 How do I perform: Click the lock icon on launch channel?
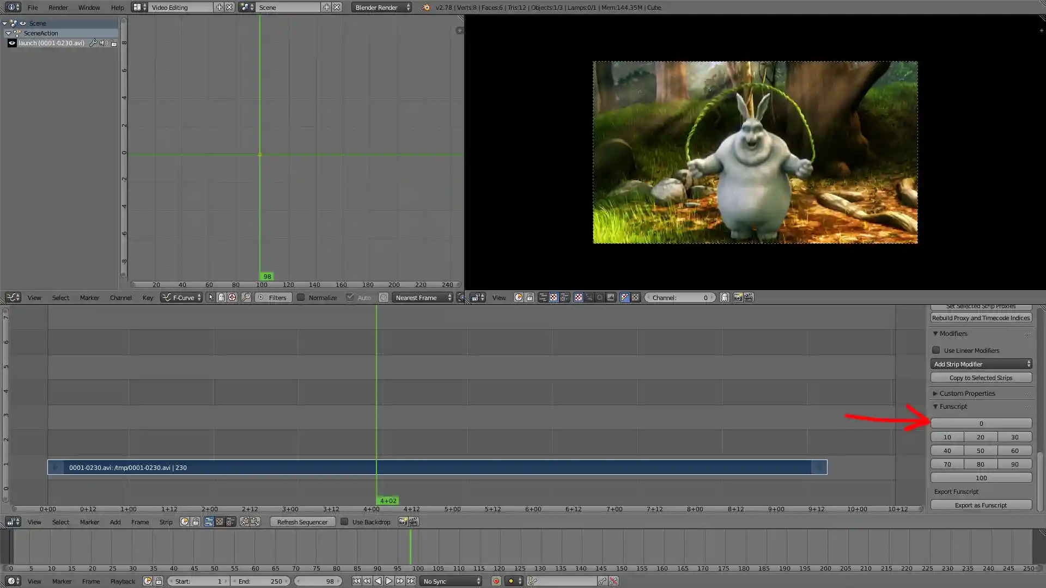114,43
